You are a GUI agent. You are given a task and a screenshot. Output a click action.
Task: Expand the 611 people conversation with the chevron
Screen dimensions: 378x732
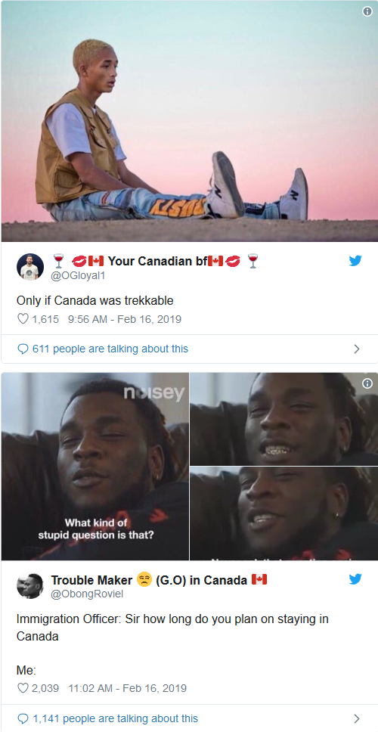coord(357,349)
